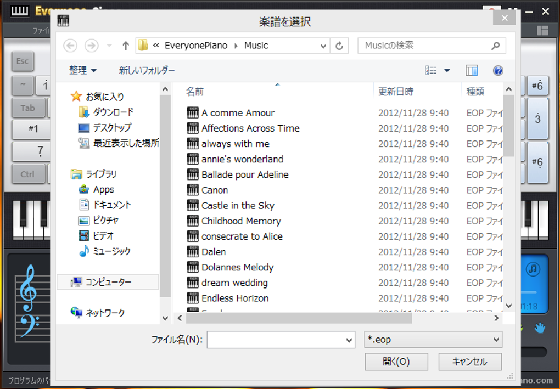Click the Back navigation arrow
Image resolution: width=560 pixels, height=389 pixels.
[x=70, y=46]
